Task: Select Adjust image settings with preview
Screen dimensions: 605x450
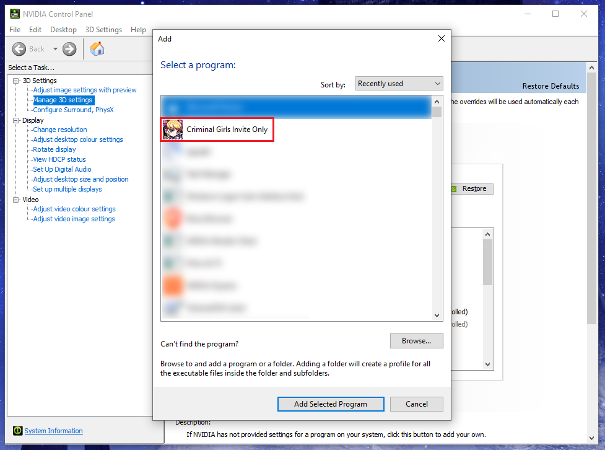Action: tap(84, 90)
